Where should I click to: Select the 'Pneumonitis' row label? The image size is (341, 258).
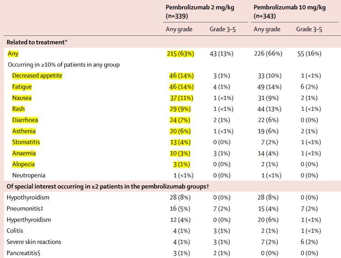(26, 209)
